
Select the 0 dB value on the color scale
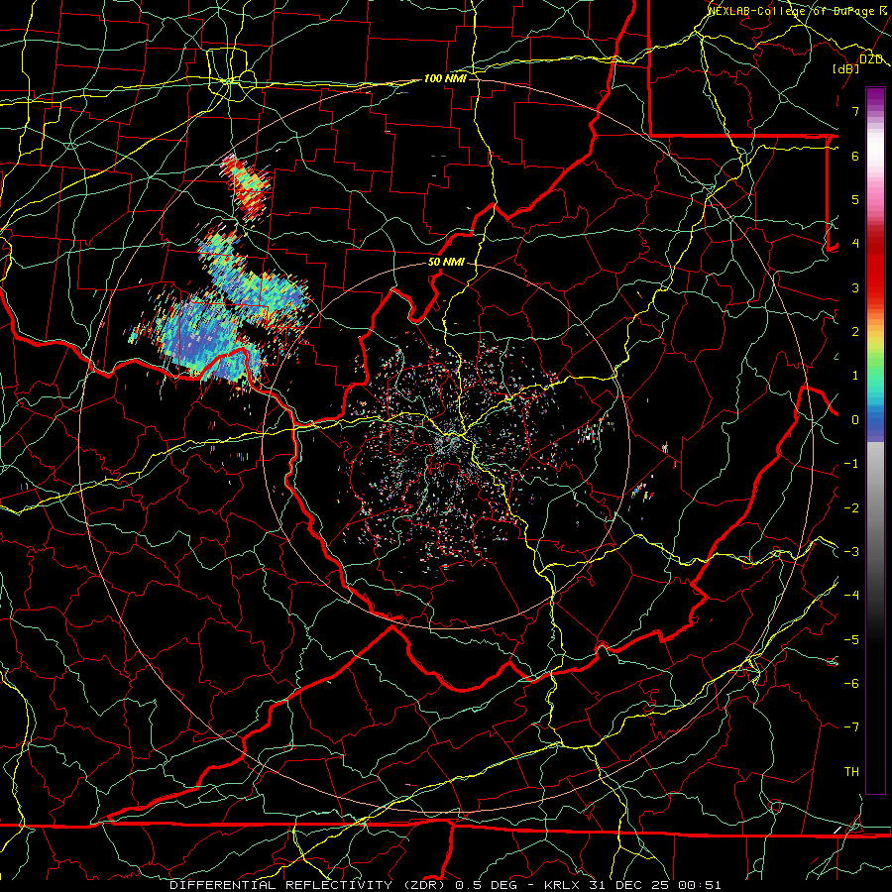(x=855, y=420)
